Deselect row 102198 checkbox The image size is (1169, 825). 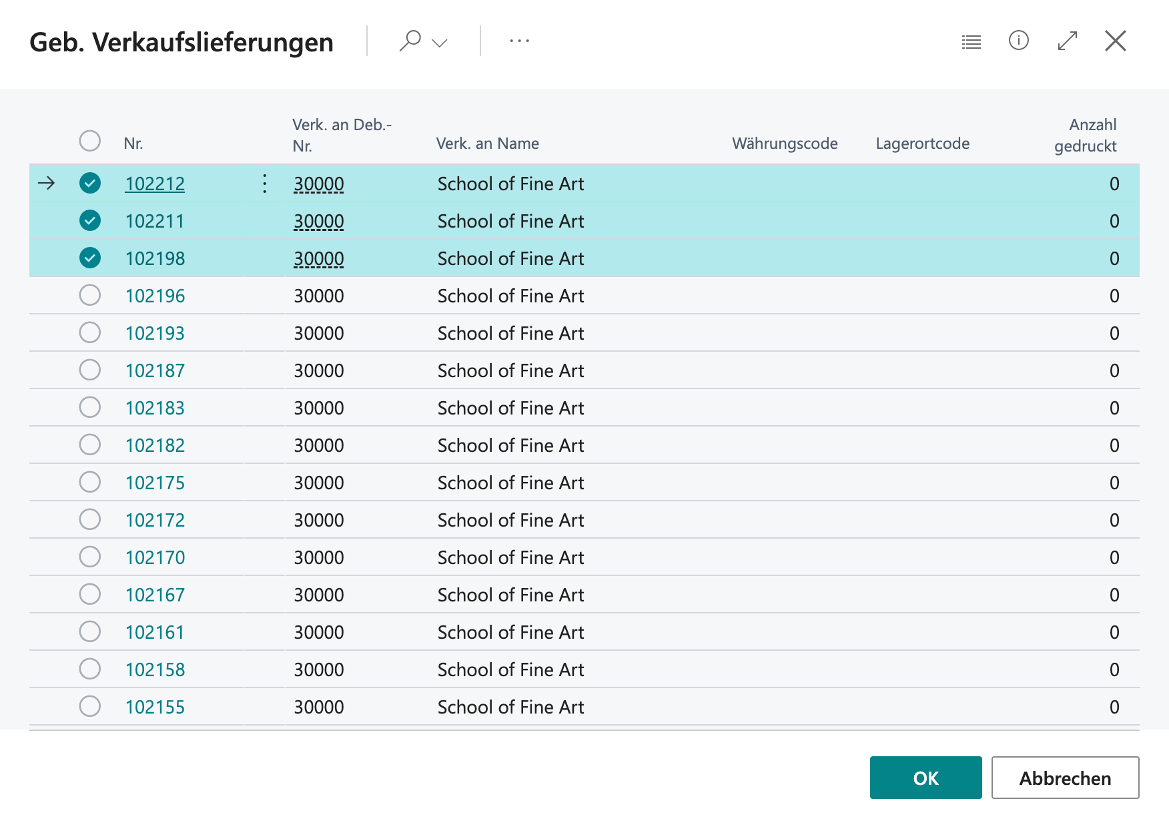90,258
